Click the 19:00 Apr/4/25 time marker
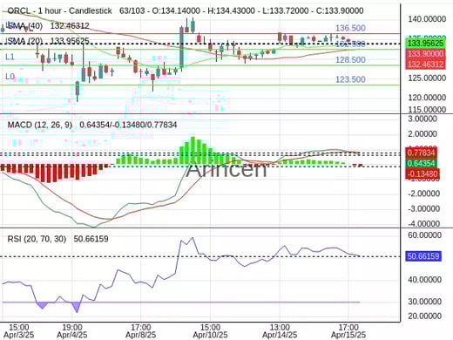453x340 pixels. tap(72, 331)
